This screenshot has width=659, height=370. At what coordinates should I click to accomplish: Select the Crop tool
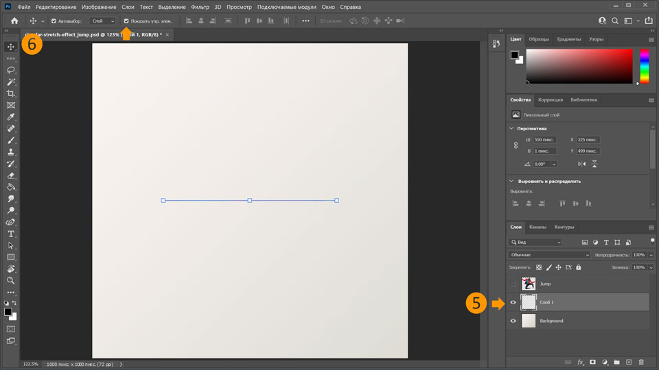[11, 93]
